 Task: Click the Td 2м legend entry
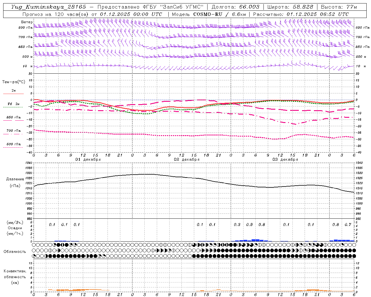click(13, 104)
